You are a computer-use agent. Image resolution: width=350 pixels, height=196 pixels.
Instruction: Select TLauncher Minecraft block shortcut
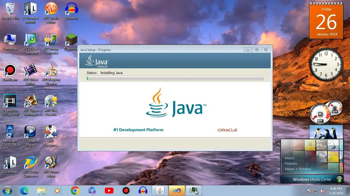point(71,42)
